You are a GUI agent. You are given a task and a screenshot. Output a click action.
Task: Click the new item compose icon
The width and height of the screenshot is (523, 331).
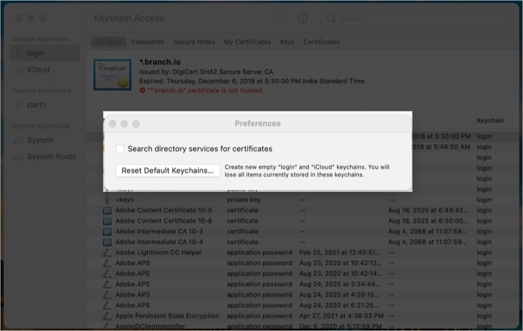(x=280, y=18)
